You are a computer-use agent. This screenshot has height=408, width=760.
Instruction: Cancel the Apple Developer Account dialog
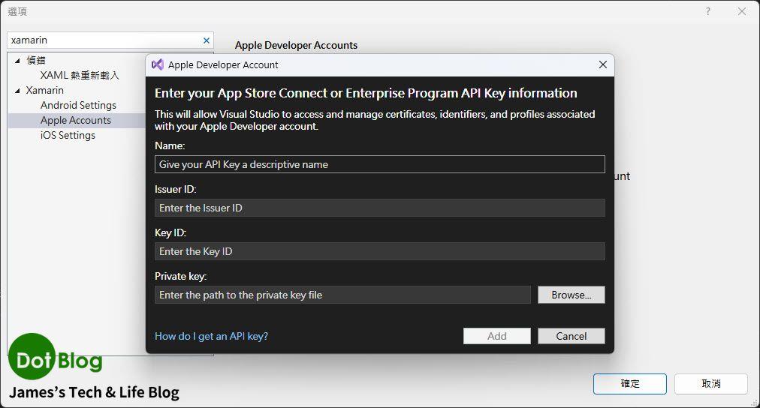click(571, 336)
